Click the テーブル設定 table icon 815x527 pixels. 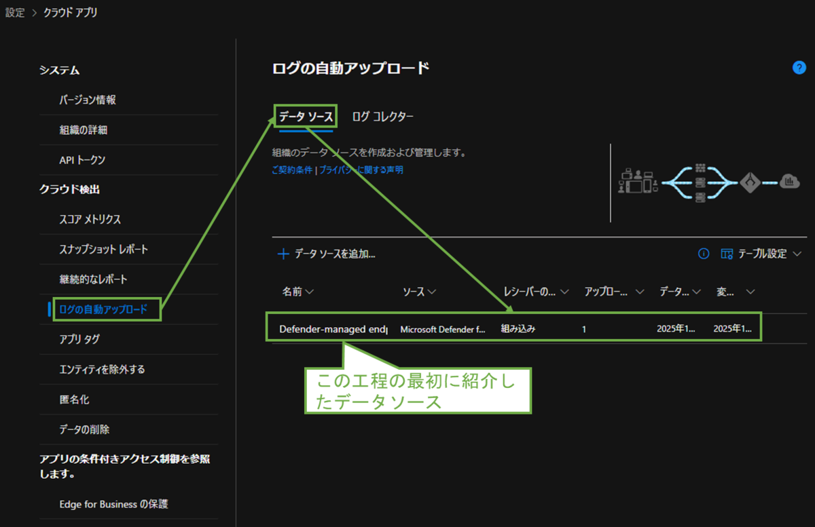[x=727, y=254]
